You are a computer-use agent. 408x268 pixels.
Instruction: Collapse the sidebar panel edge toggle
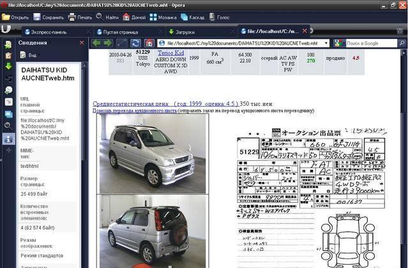pyautogui.click(x=1, y=160)
